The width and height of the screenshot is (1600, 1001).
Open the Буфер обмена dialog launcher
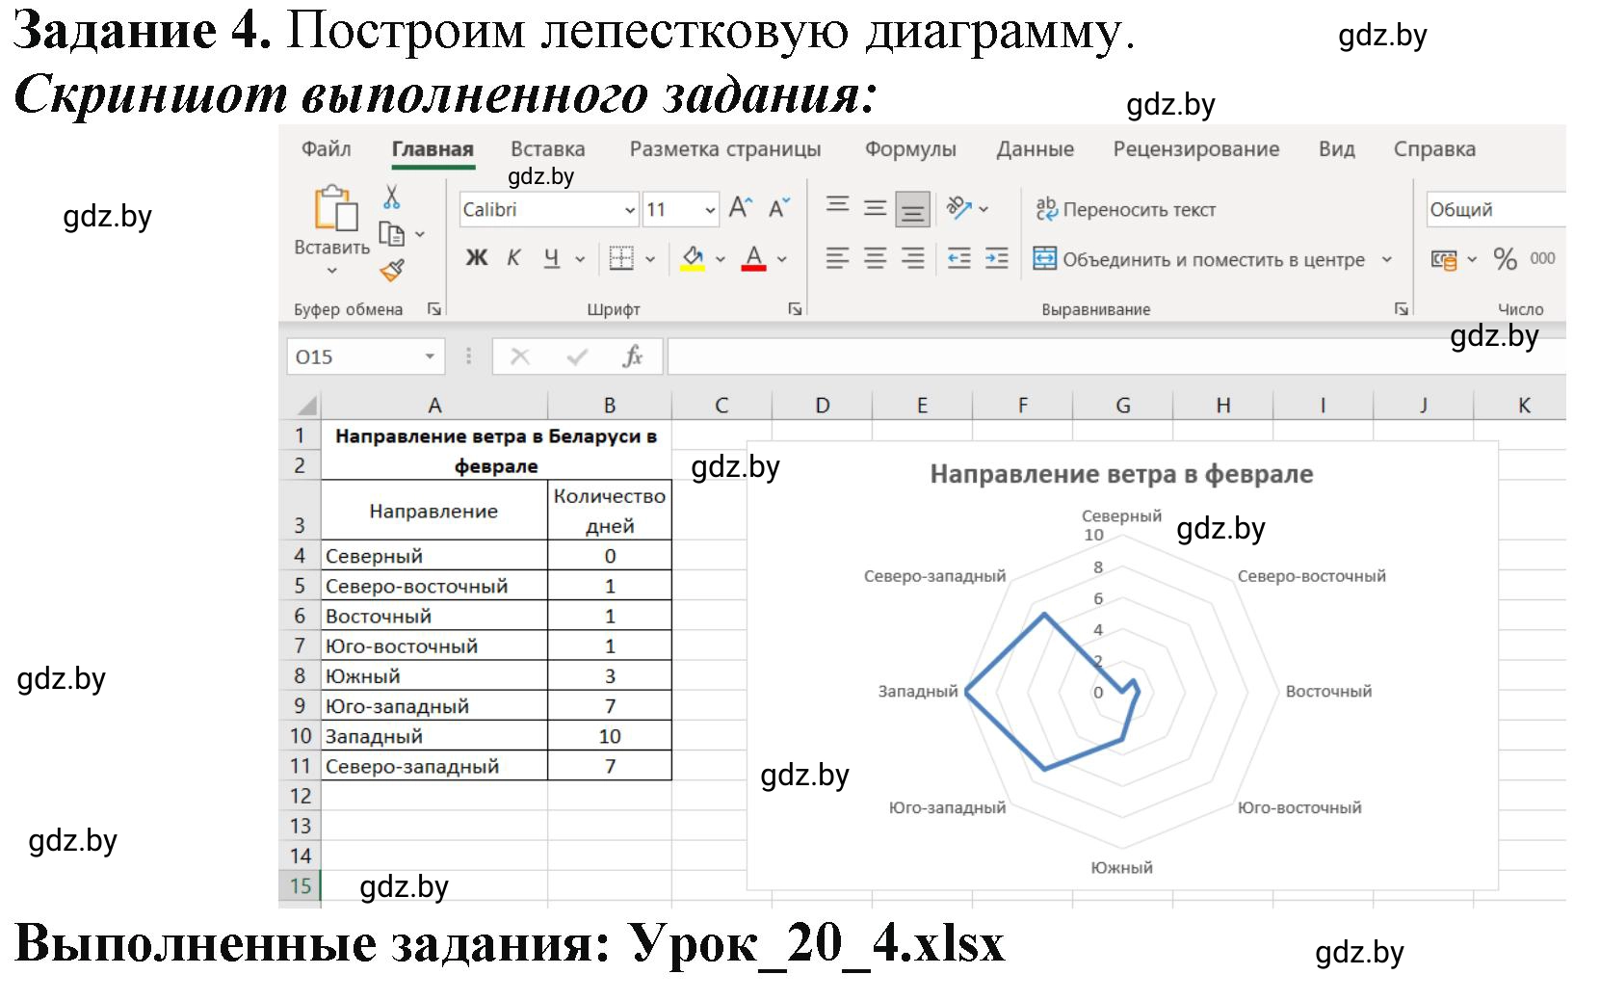(434, 309)
